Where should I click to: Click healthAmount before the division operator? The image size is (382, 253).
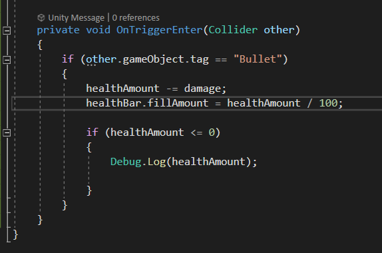click(x=264, y=103)
